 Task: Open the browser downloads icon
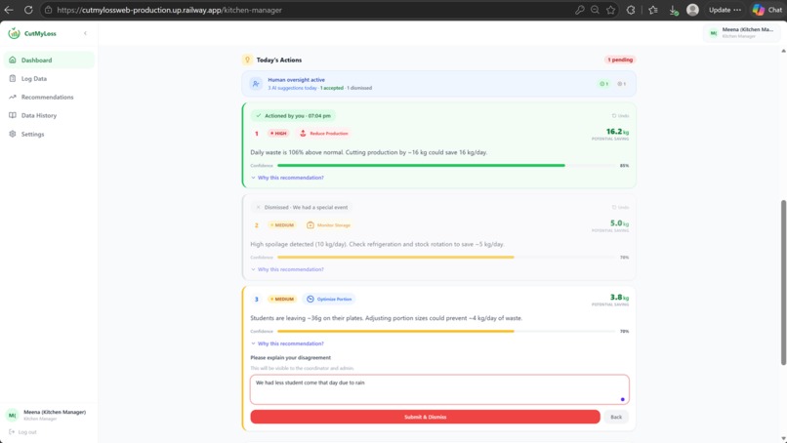[x=674, y=10]
